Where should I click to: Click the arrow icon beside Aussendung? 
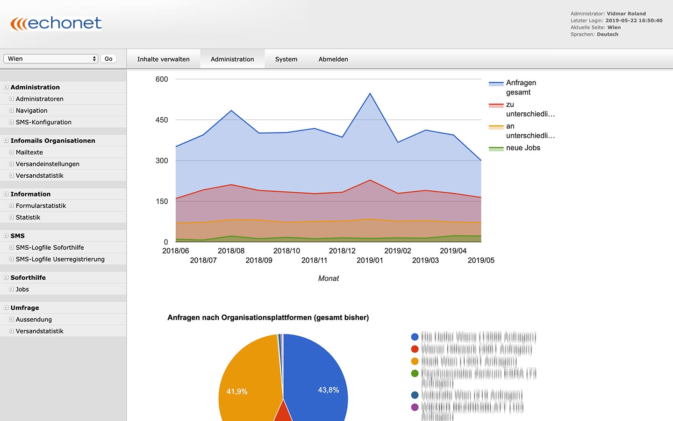pyautogui.click(x=11, y=319)
